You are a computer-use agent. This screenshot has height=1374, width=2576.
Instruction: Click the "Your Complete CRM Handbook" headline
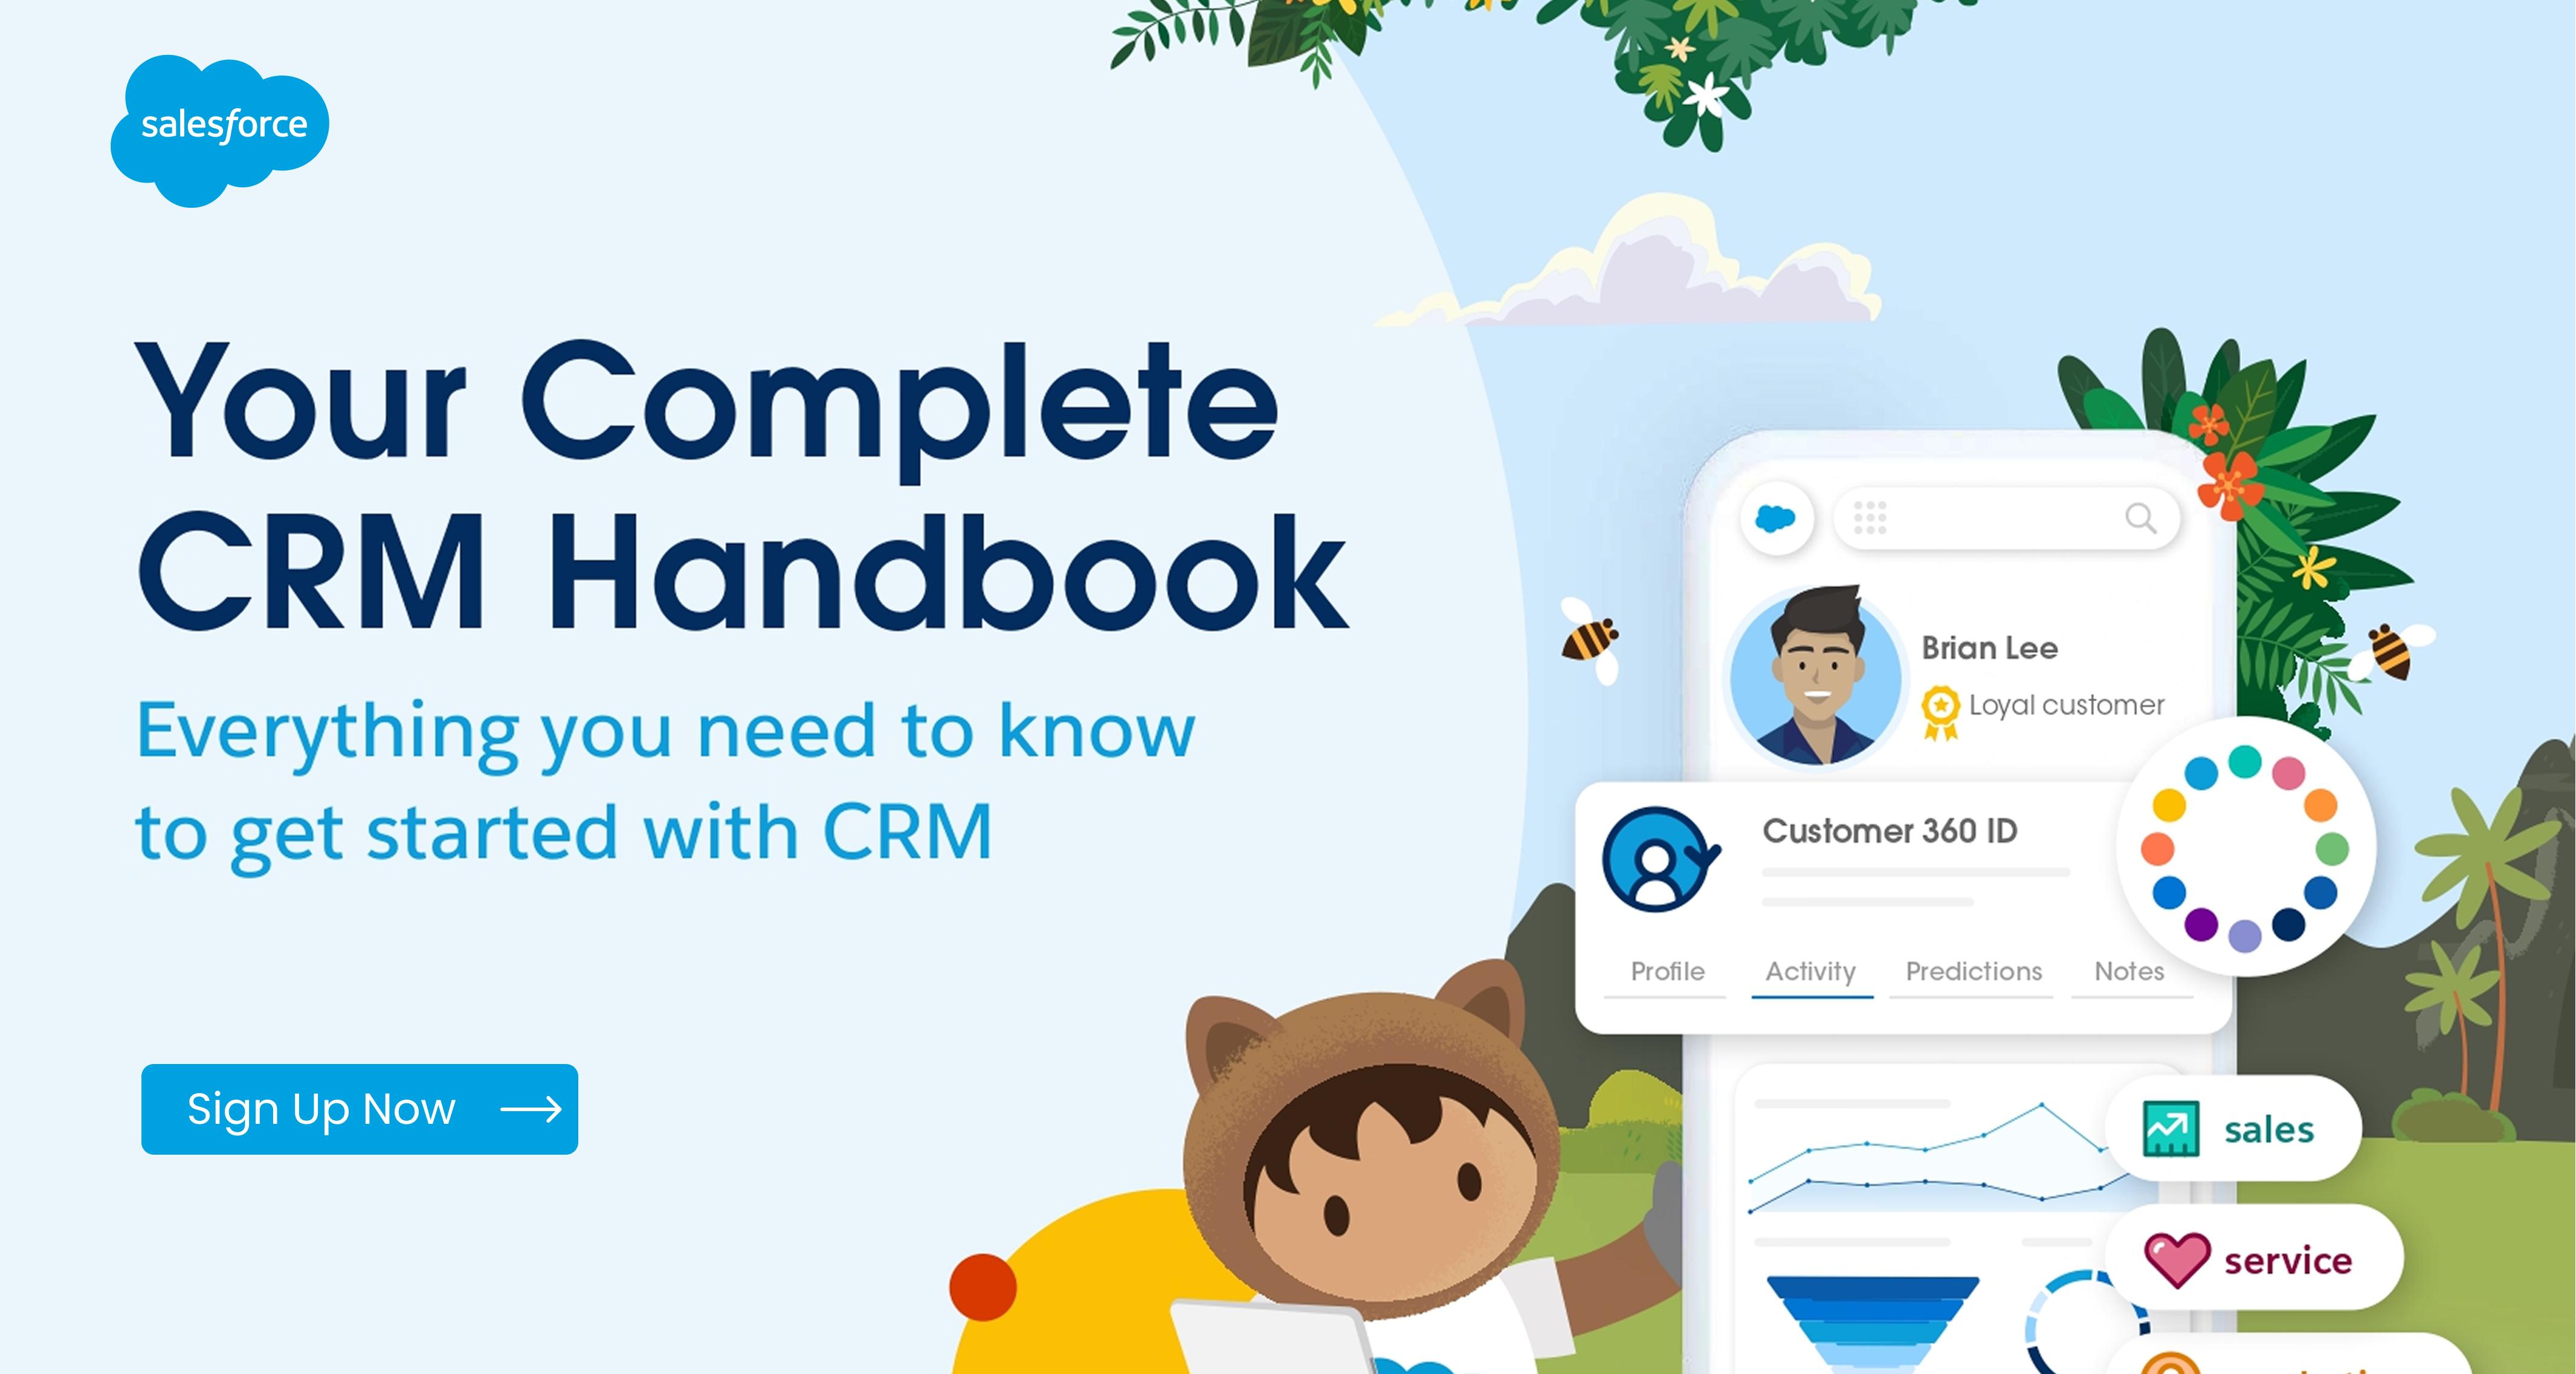click(x=741, y=485)
